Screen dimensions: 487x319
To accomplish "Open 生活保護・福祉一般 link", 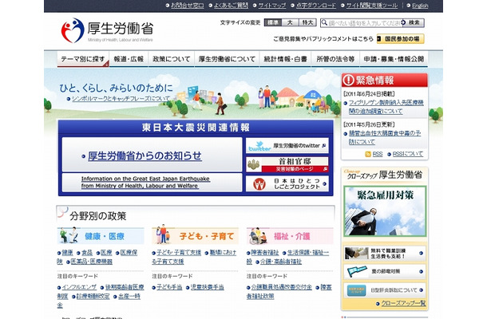I will [x=308, y=253].
